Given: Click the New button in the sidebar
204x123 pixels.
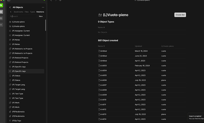Looking at the screenshot, I should tap(41, 16).
